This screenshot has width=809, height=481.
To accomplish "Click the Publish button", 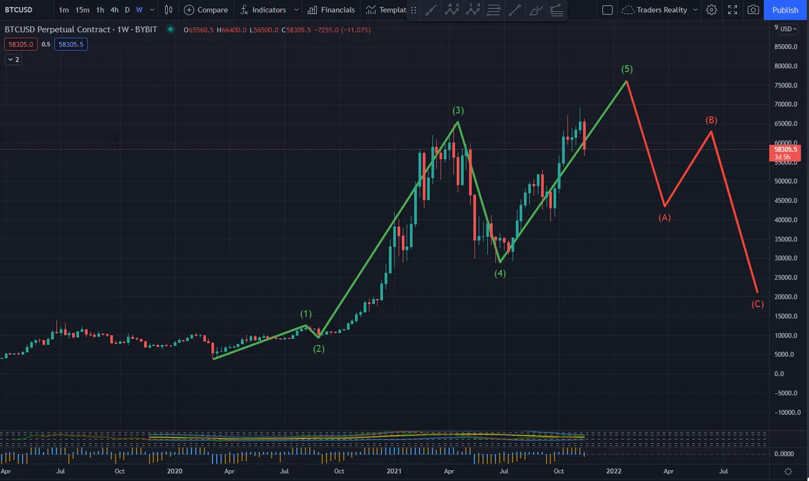I will pos(786,10).
